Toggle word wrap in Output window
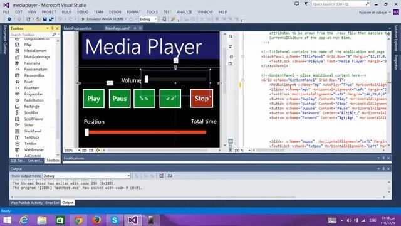 (x=170, y=176)
